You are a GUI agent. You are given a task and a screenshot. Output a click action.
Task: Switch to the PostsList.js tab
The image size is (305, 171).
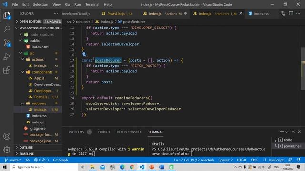coord(116,14)
